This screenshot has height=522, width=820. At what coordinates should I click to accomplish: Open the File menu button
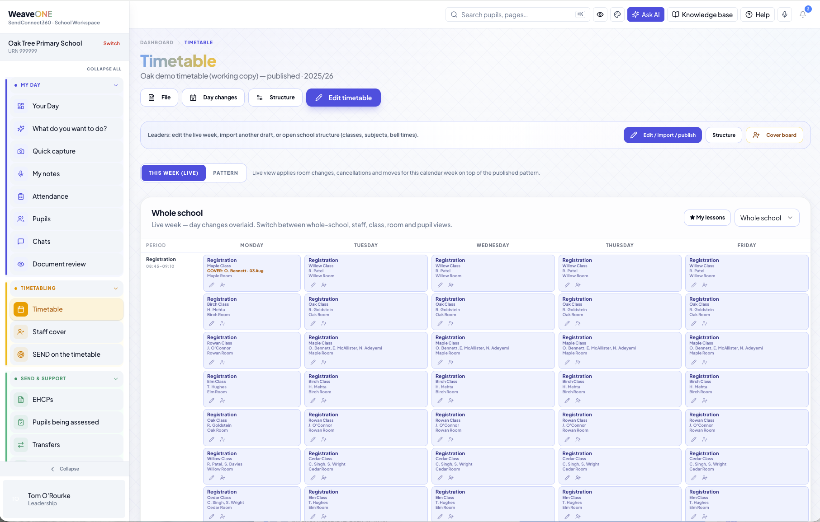(159, 98)
